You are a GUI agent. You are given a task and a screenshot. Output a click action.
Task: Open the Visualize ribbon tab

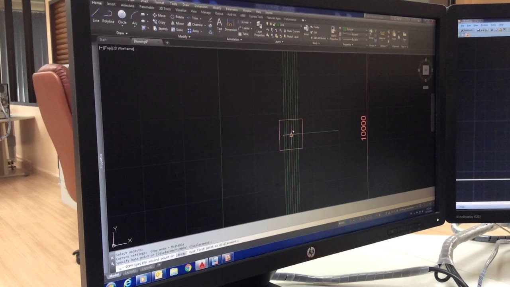(x=181, y=10)
